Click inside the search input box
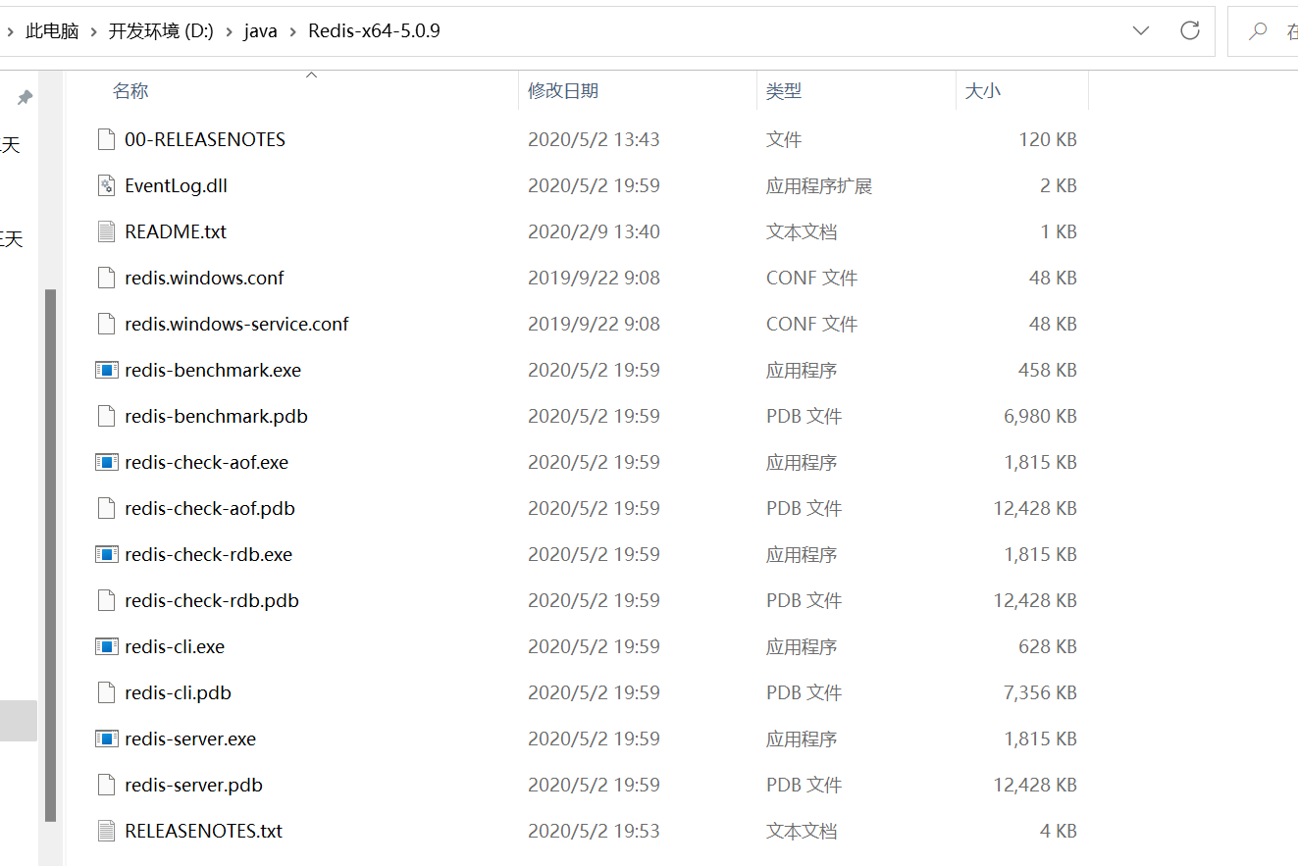Viewport: 1298px width, 866px height. pyautogui.click(x=1288, y=30)
